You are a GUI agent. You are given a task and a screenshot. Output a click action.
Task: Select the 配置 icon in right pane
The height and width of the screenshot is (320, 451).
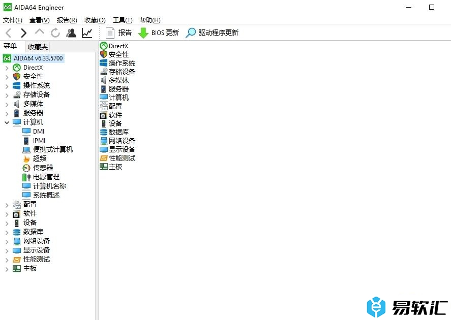tap(104, 106)
